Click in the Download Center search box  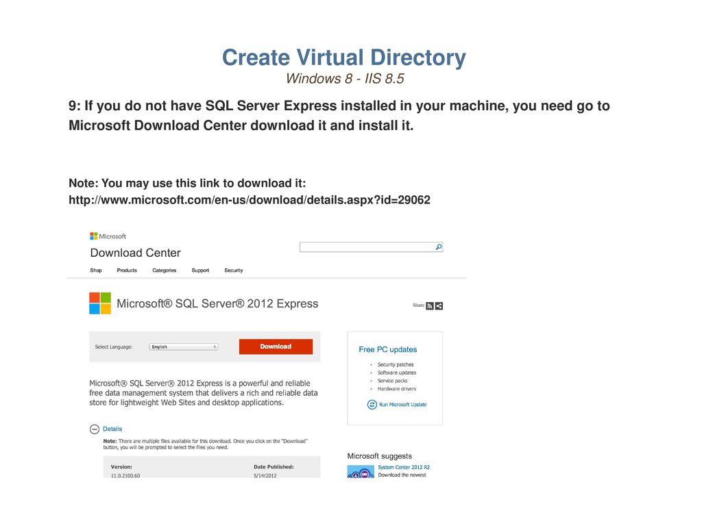pos(371,247)
